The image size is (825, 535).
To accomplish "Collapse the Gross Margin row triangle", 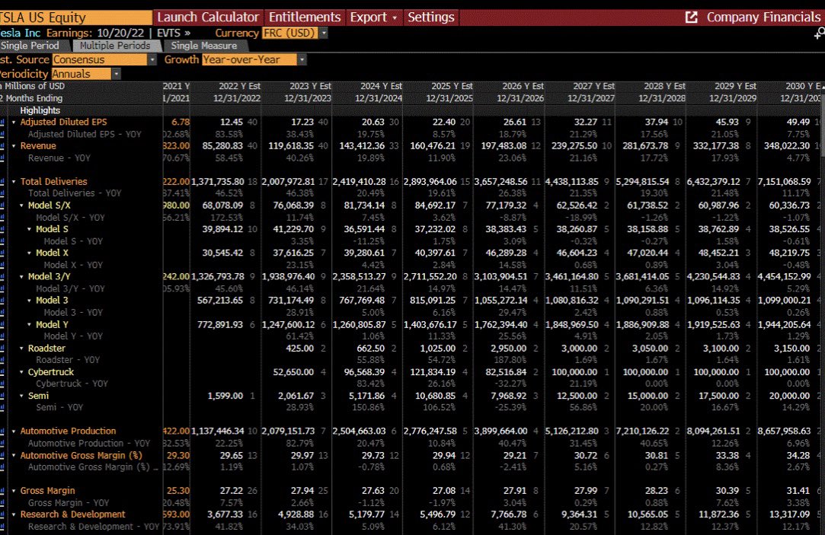I will click(x=14, y=491).
